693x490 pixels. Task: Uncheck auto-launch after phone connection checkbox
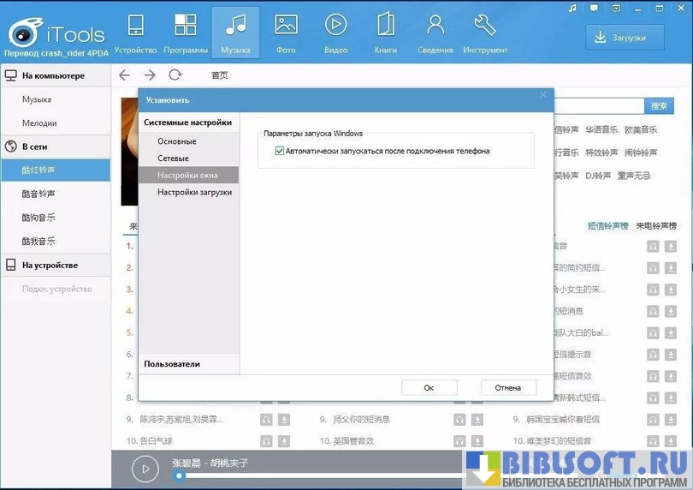tap(280, 151)
